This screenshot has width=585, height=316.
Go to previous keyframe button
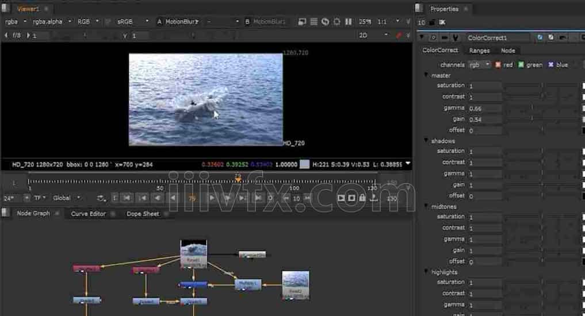(x=142, y=198)
